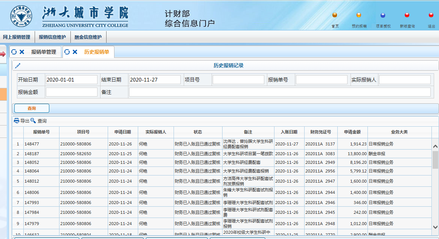Image resolution: width=439 pixels, height=239 pixels.
Task: Select reimbursement number 147984
Action: coord(32,212)
